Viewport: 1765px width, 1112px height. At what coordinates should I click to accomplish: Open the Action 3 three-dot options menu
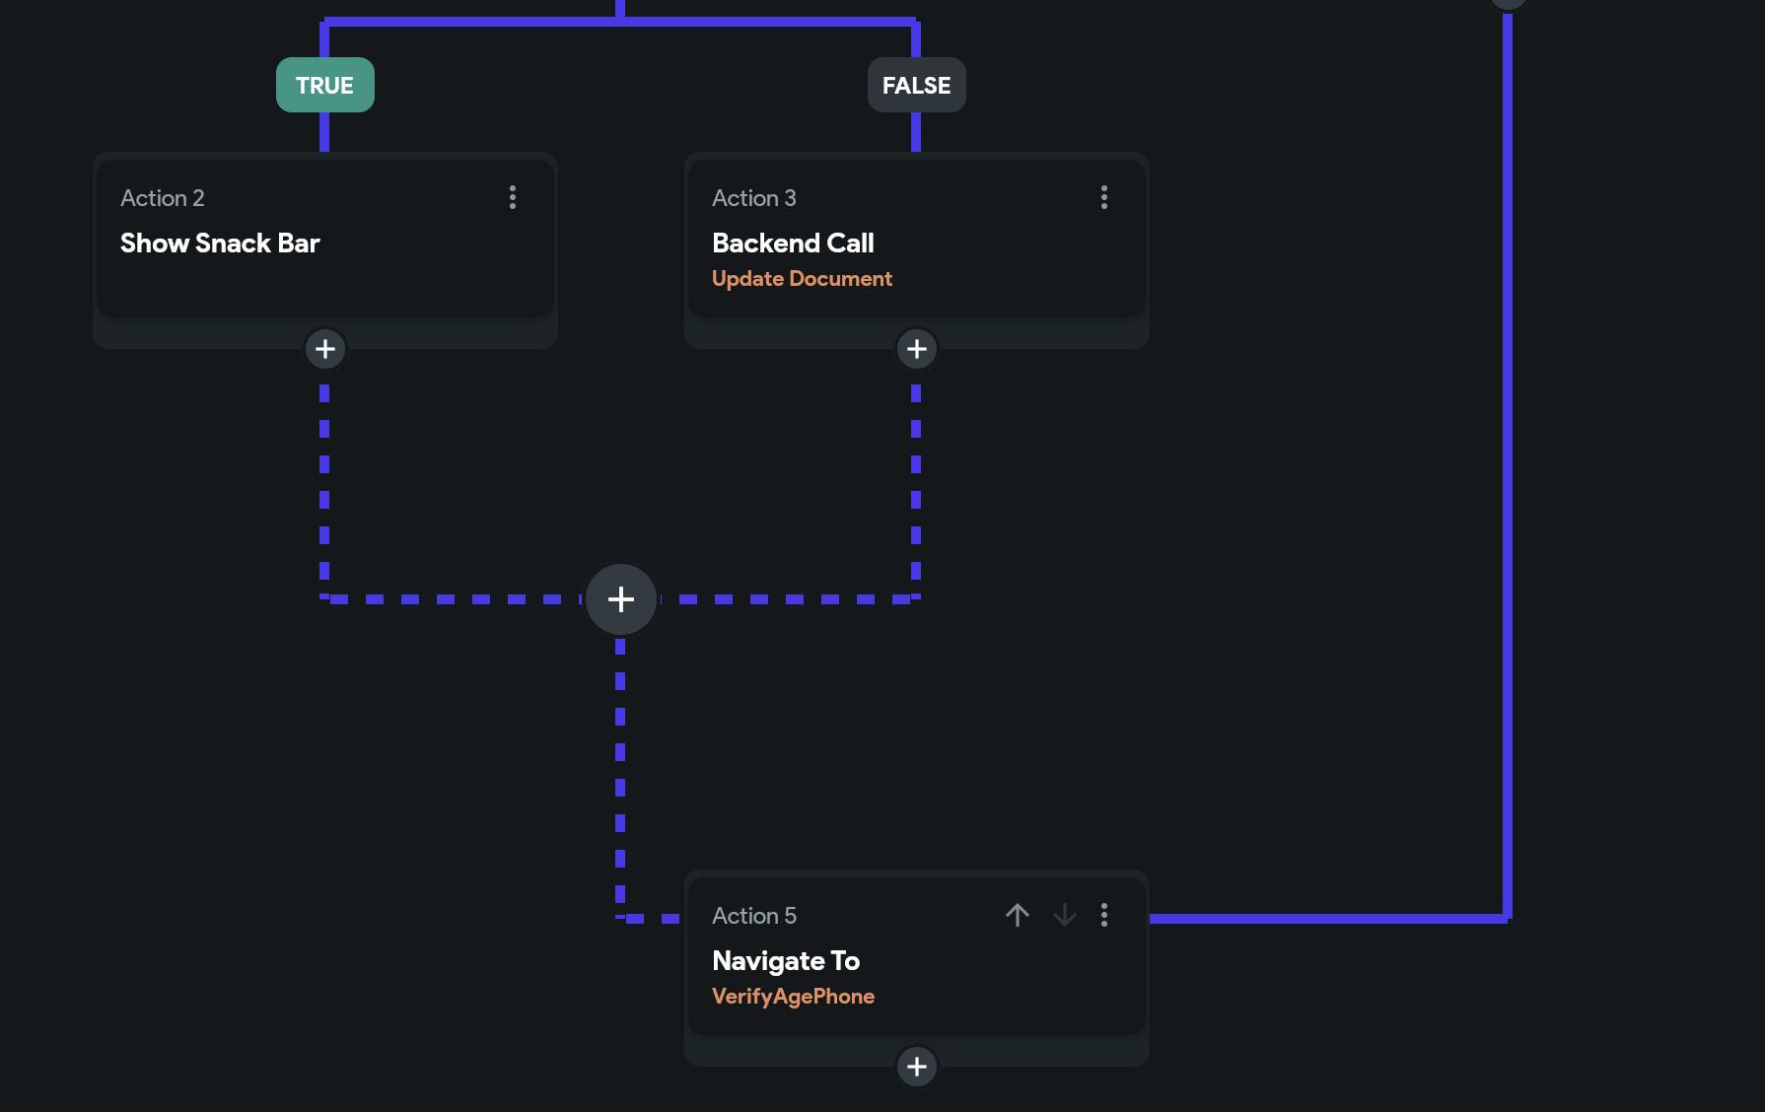point(1104,197)
